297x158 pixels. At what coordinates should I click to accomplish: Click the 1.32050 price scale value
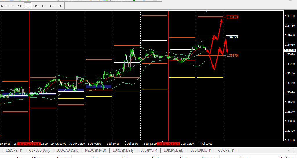(x=290, y=92)
